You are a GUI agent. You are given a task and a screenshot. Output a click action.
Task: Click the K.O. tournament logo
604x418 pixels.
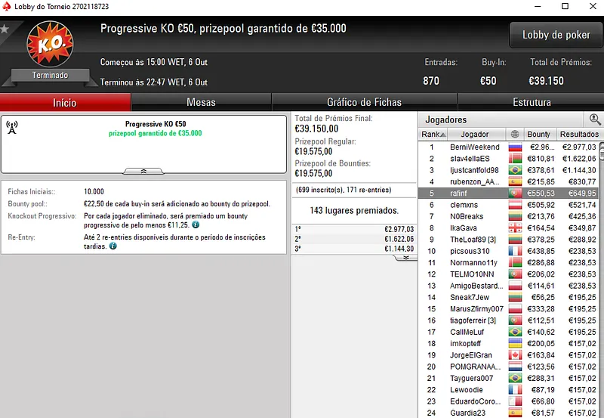tap(49, 45)
